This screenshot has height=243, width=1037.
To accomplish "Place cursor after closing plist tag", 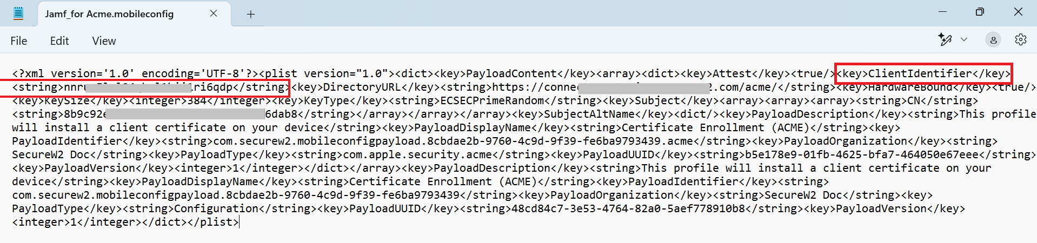I will (x=238, y=222).
